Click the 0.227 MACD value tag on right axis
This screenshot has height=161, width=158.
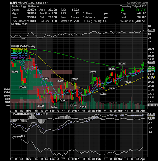pos(151,114)
